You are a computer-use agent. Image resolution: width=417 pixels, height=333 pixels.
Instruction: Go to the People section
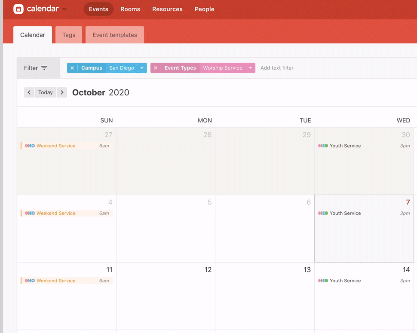(x=204, y=9)
